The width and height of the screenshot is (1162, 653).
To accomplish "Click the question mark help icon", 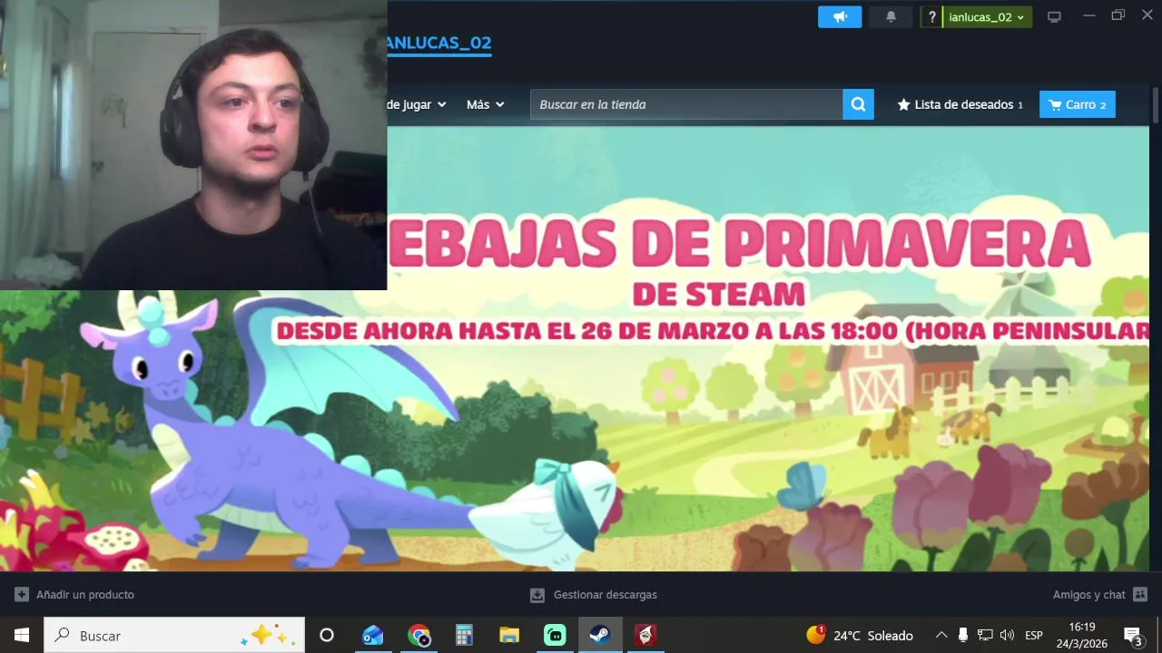I will click(x=931, y=17).
